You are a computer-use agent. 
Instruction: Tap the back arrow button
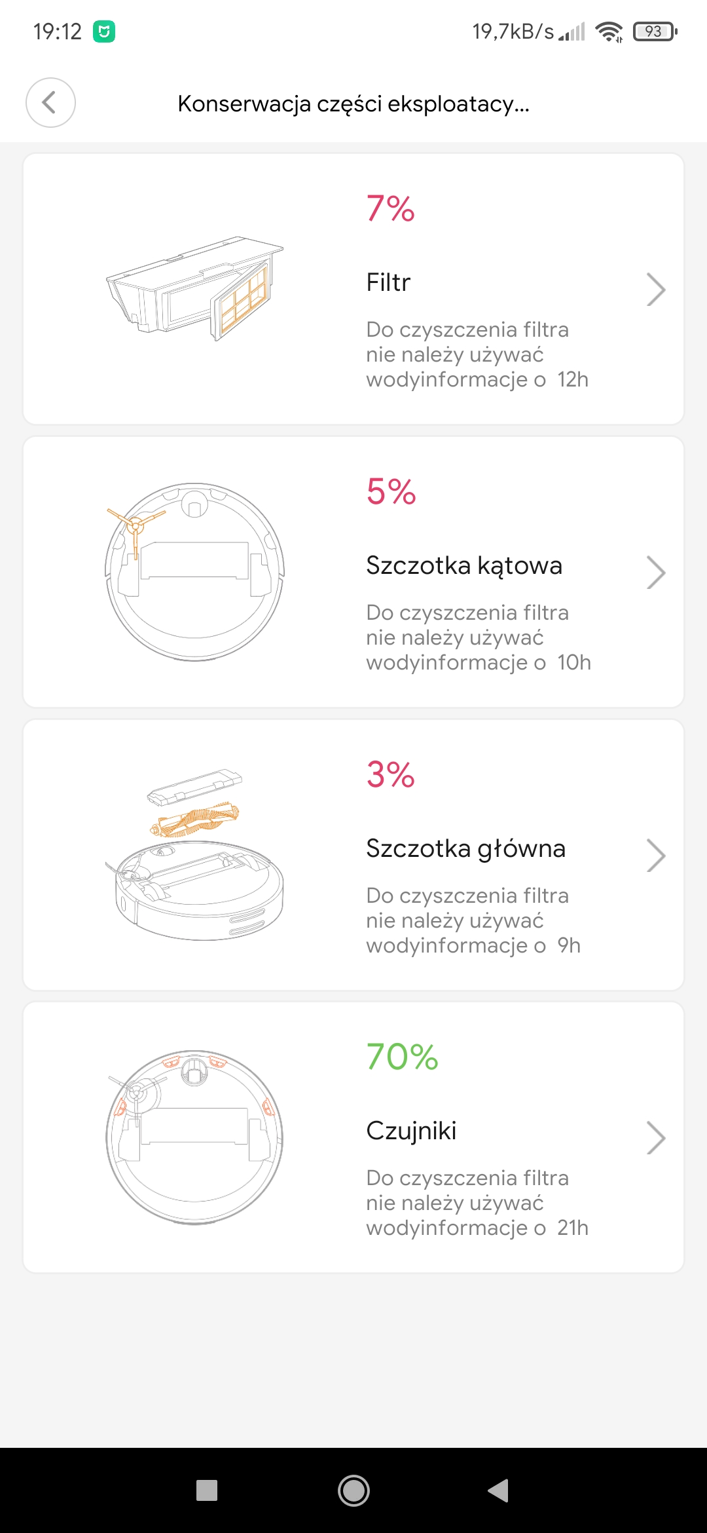(50, 103)
